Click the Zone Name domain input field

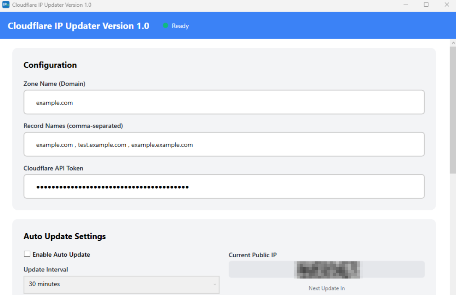click(x=224, y=102)
